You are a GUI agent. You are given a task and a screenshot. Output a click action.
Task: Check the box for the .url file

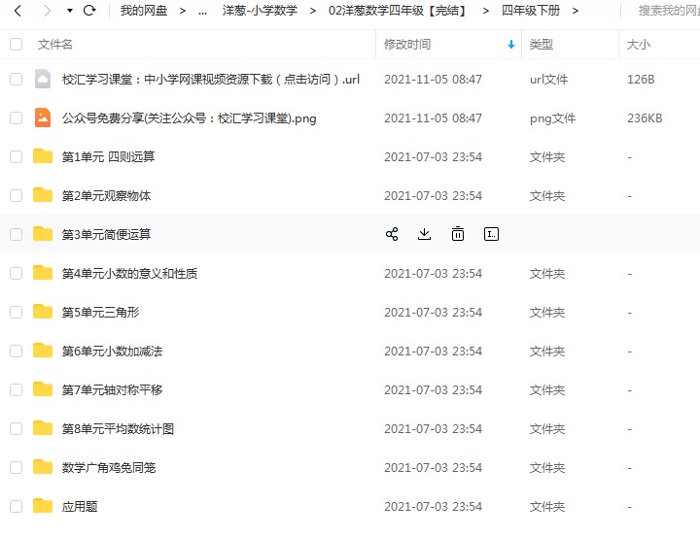pos(17,79)
